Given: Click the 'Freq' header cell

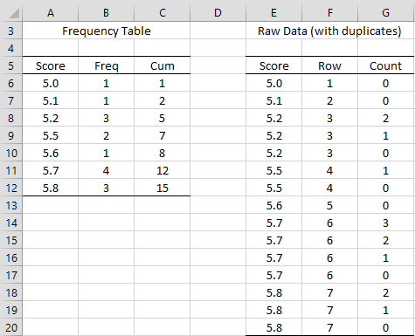Looking at the screenshot, I should 106,65.
